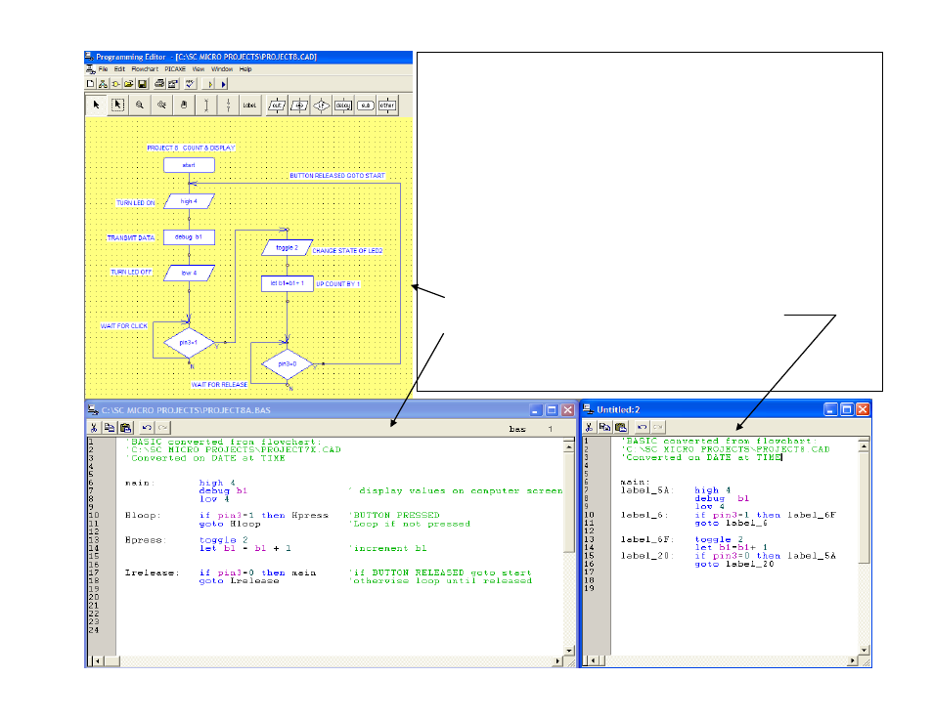Select the connection point tool

pyautogui.click(x=228, y=106)
